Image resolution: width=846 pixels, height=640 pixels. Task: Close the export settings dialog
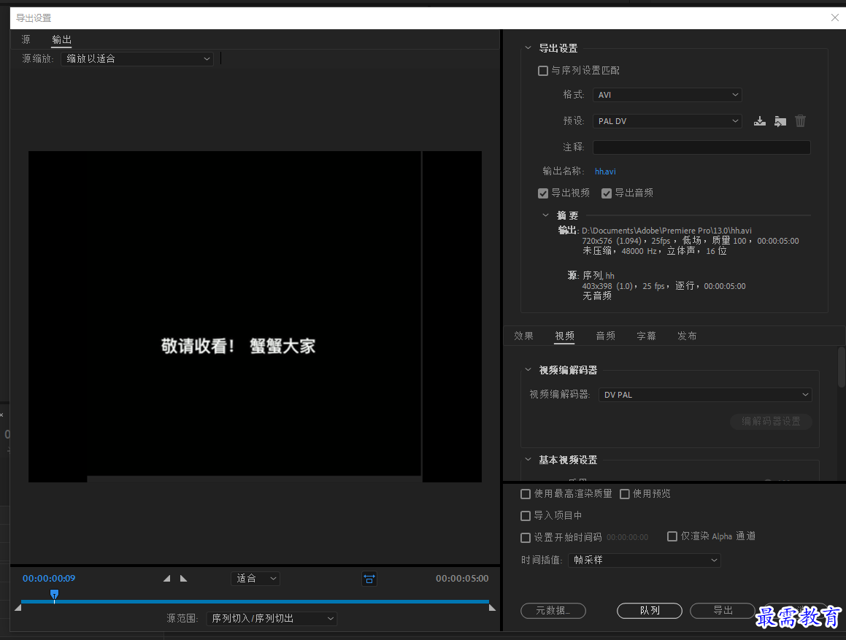(834, 18)
